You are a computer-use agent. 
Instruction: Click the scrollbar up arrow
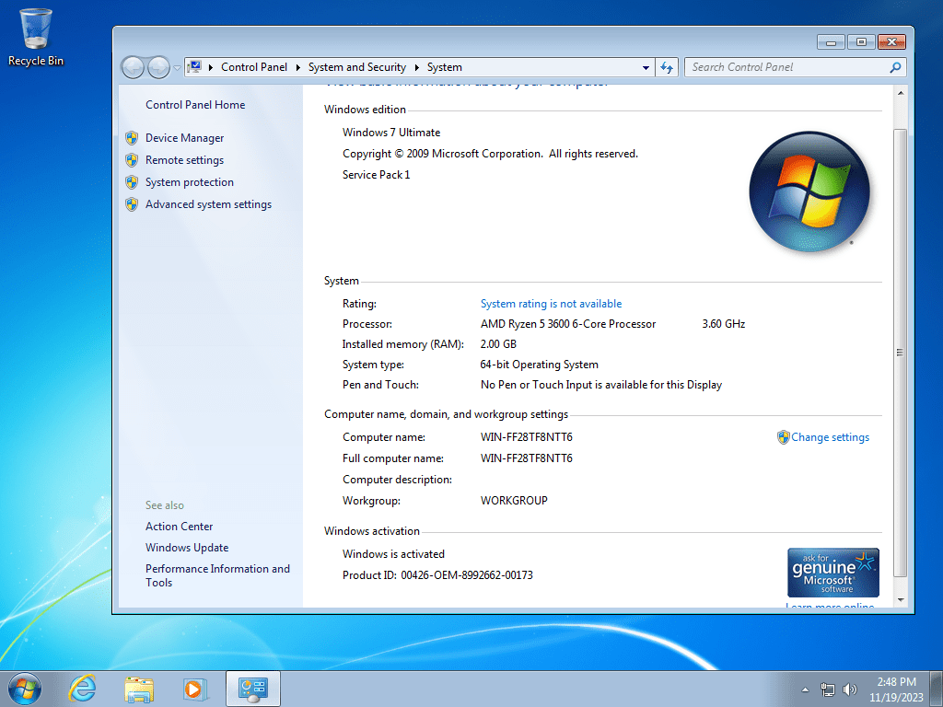point(901,93)
